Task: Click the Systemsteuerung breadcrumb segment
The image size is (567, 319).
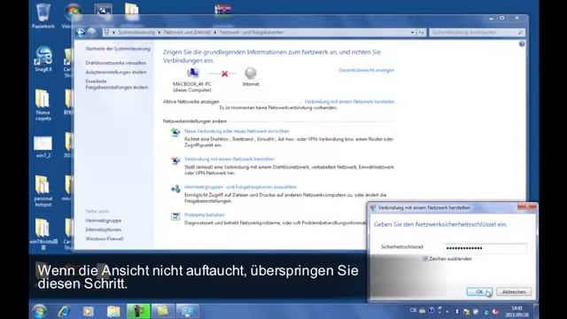Action: 136,32
